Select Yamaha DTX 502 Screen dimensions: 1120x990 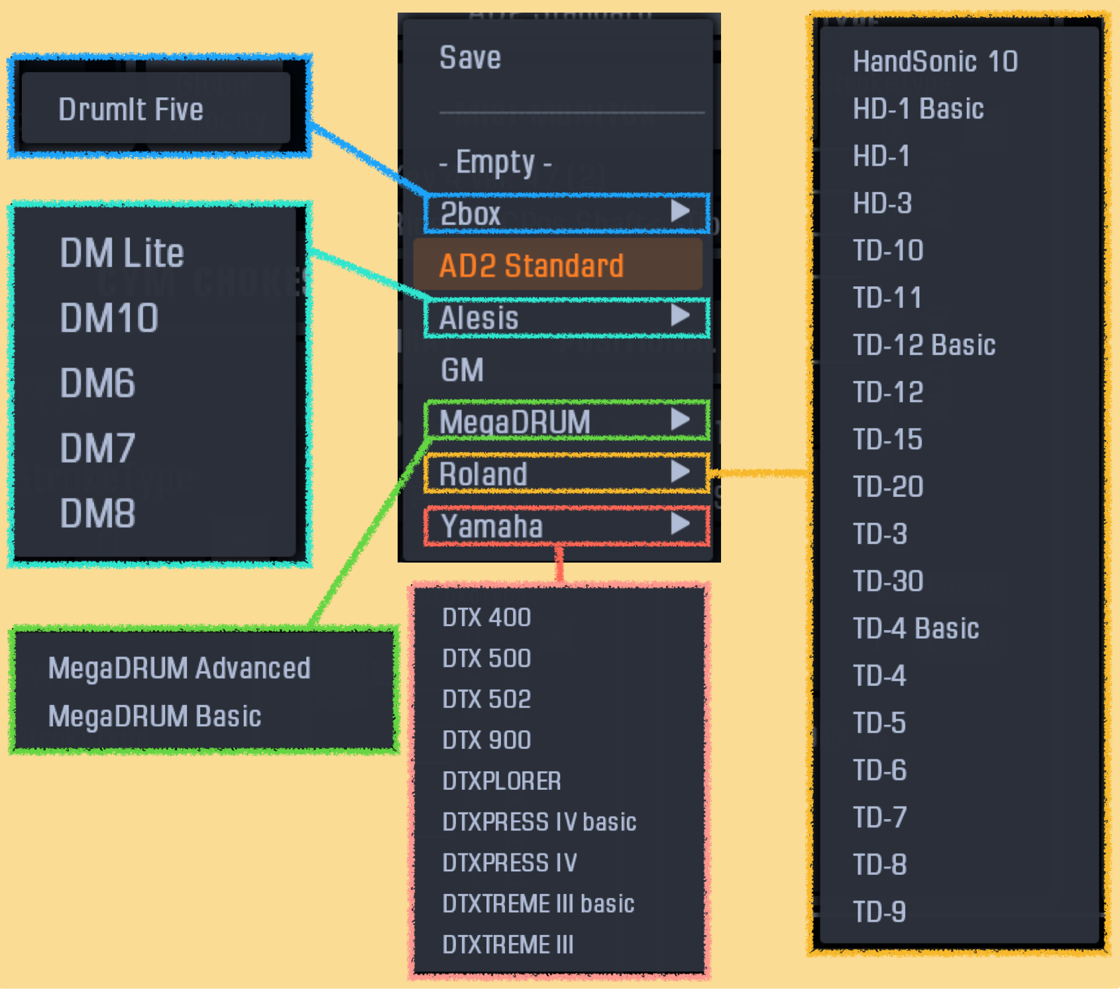486,699
